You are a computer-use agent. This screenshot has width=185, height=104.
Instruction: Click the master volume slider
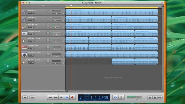(x=134, y=99)
